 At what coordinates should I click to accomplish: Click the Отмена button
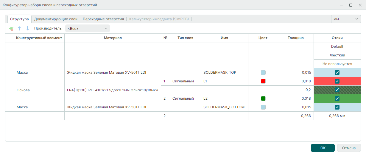point(349,148)
